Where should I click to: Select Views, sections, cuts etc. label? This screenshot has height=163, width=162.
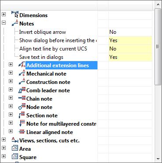50,141
